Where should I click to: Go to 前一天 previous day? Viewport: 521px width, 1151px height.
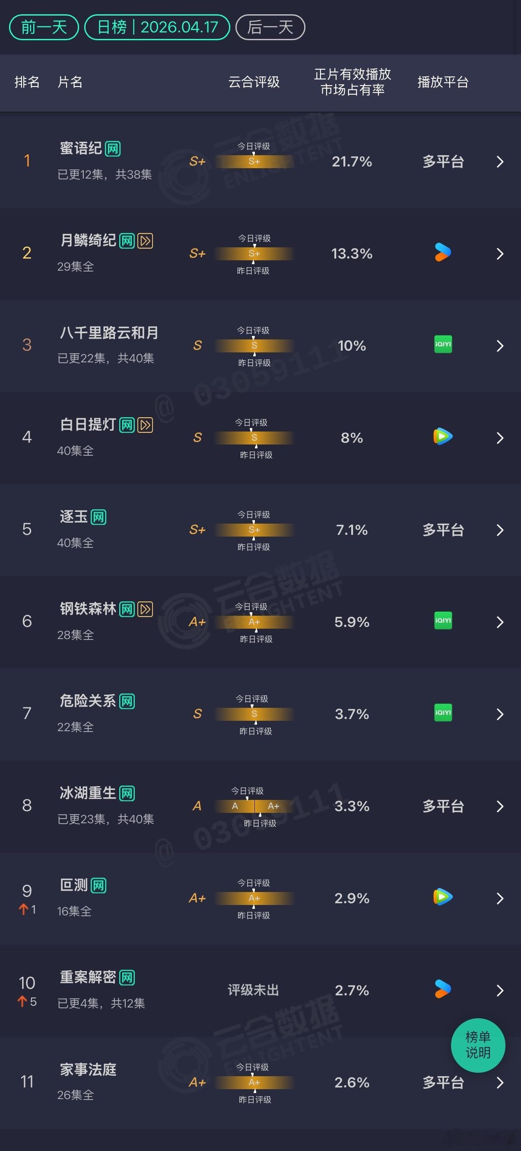point(44,27)
